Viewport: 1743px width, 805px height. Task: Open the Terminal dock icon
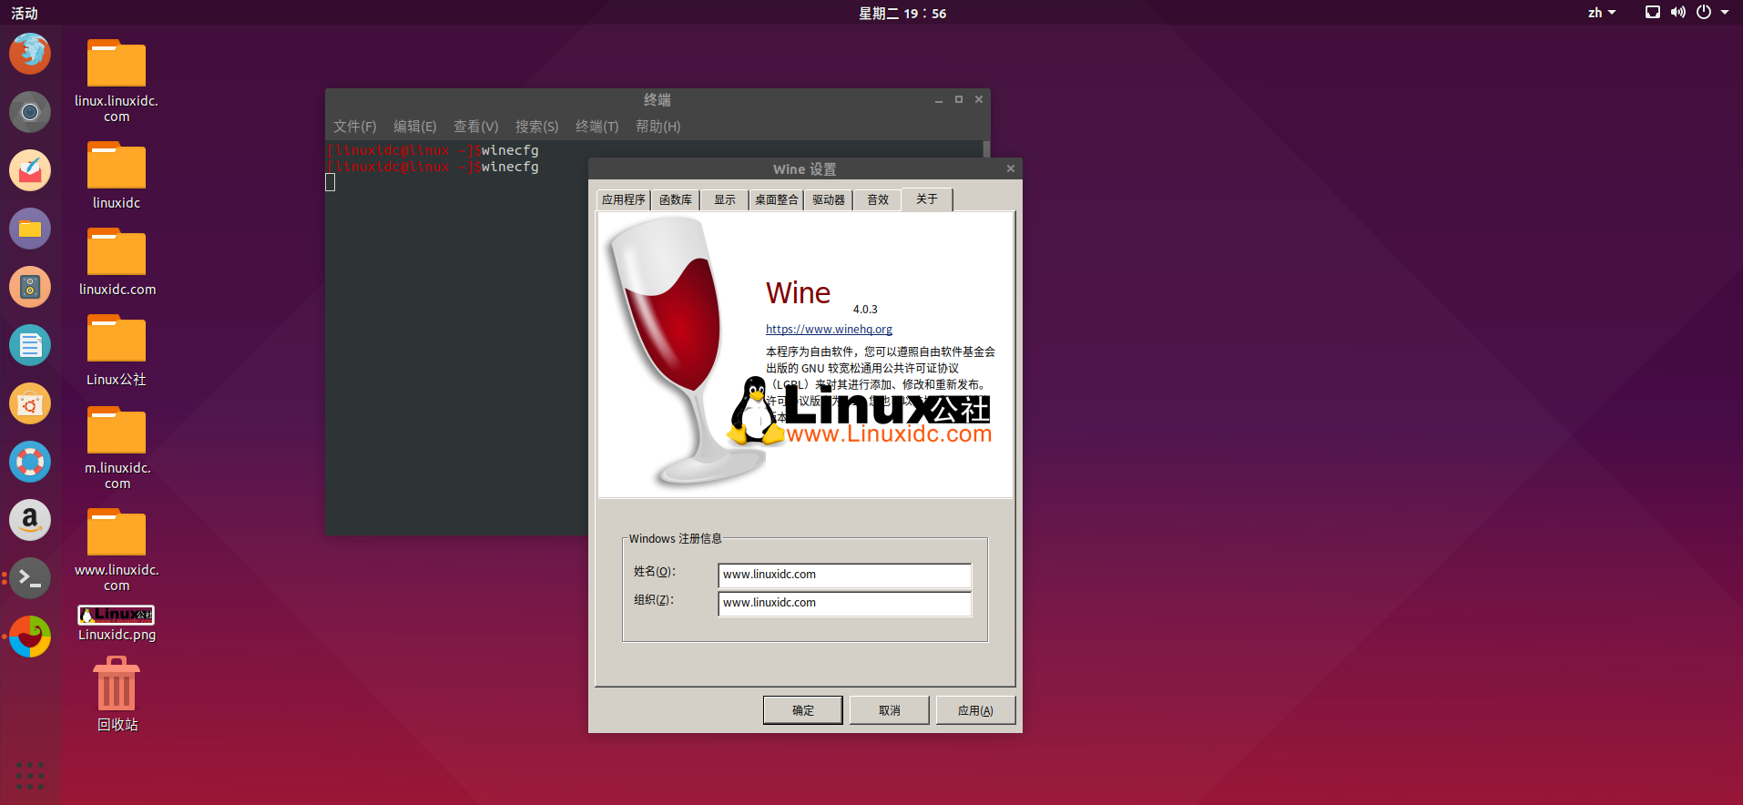[30, 578]
